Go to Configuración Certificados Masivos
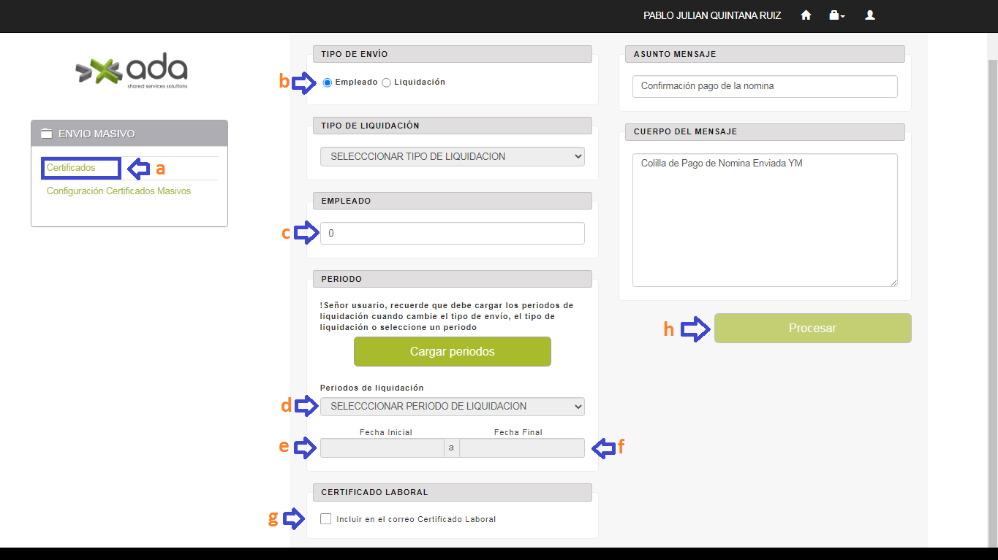The height and width of the screenshot is (560, 998). point(118,191)
